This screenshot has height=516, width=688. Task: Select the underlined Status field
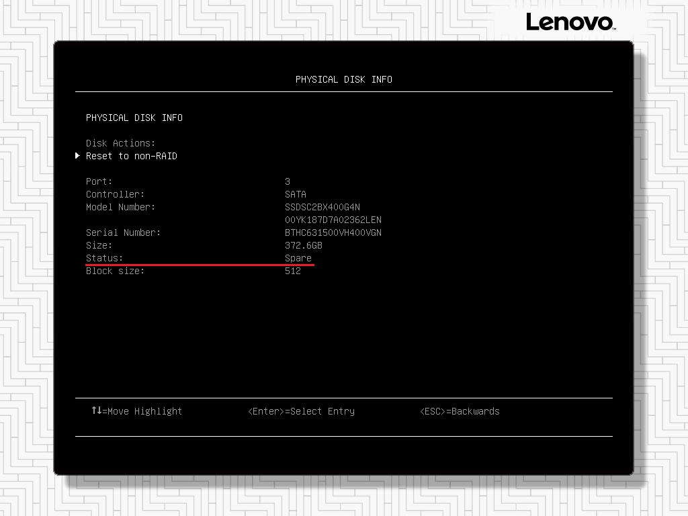tap(105, 258)
